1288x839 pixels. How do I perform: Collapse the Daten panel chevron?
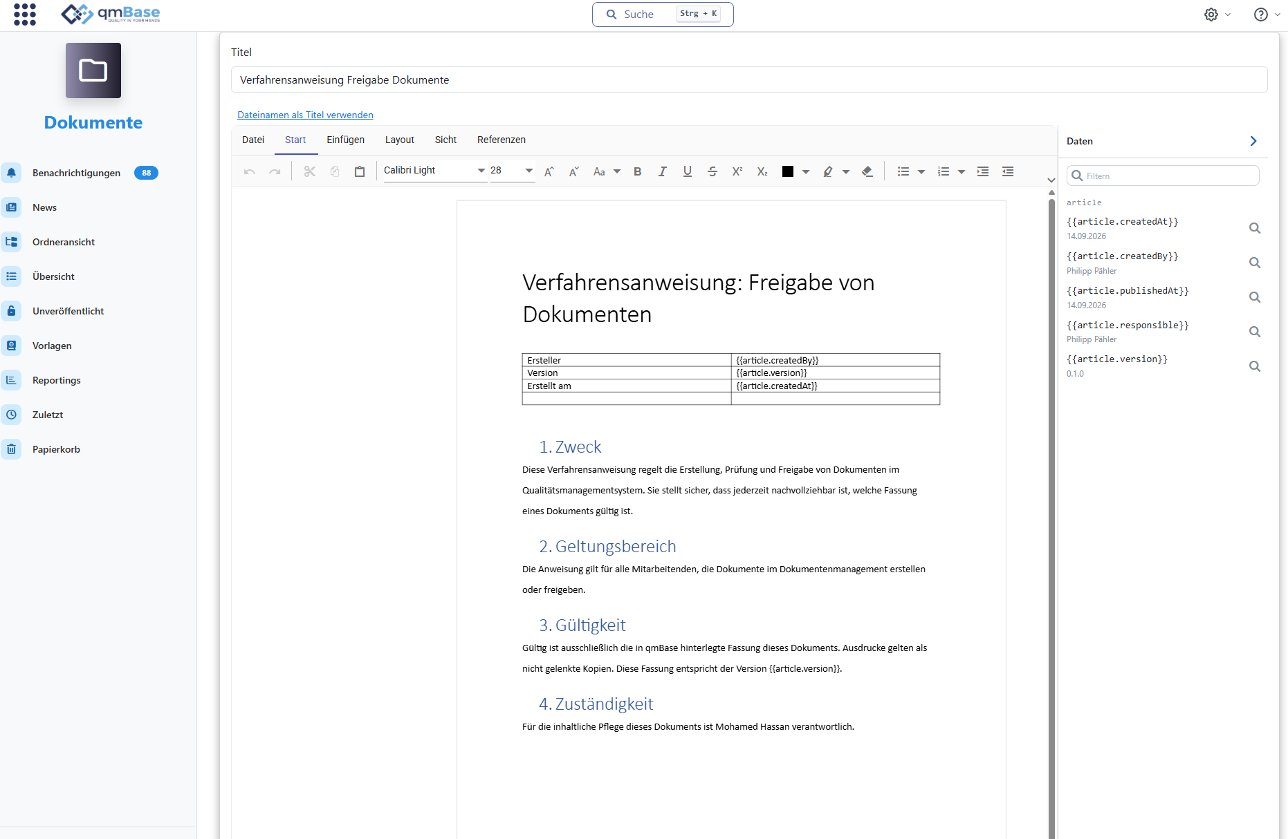(x=1253, y=141)
